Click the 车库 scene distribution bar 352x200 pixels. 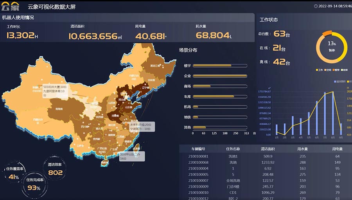coord(220,96)
